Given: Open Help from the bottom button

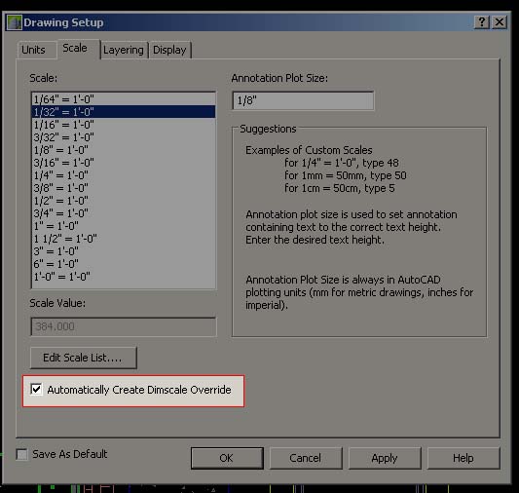Looking at the screenshot, I should pos(463,458).
